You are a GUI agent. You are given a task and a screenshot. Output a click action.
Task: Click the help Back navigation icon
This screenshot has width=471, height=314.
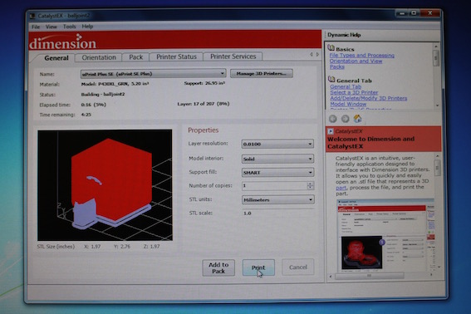[x=333, y=119]
